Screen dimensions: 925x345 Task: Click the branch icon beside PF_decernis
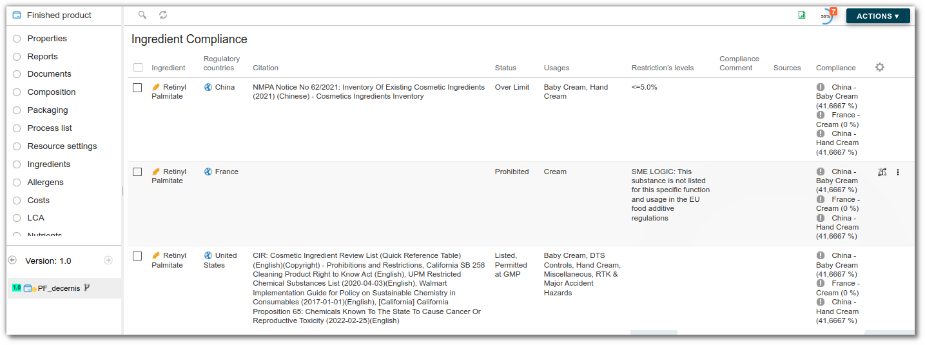click(87, 288)
